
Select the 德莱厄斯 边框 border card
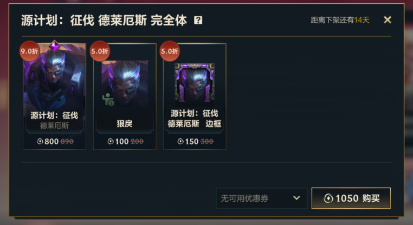click(195, 96)
